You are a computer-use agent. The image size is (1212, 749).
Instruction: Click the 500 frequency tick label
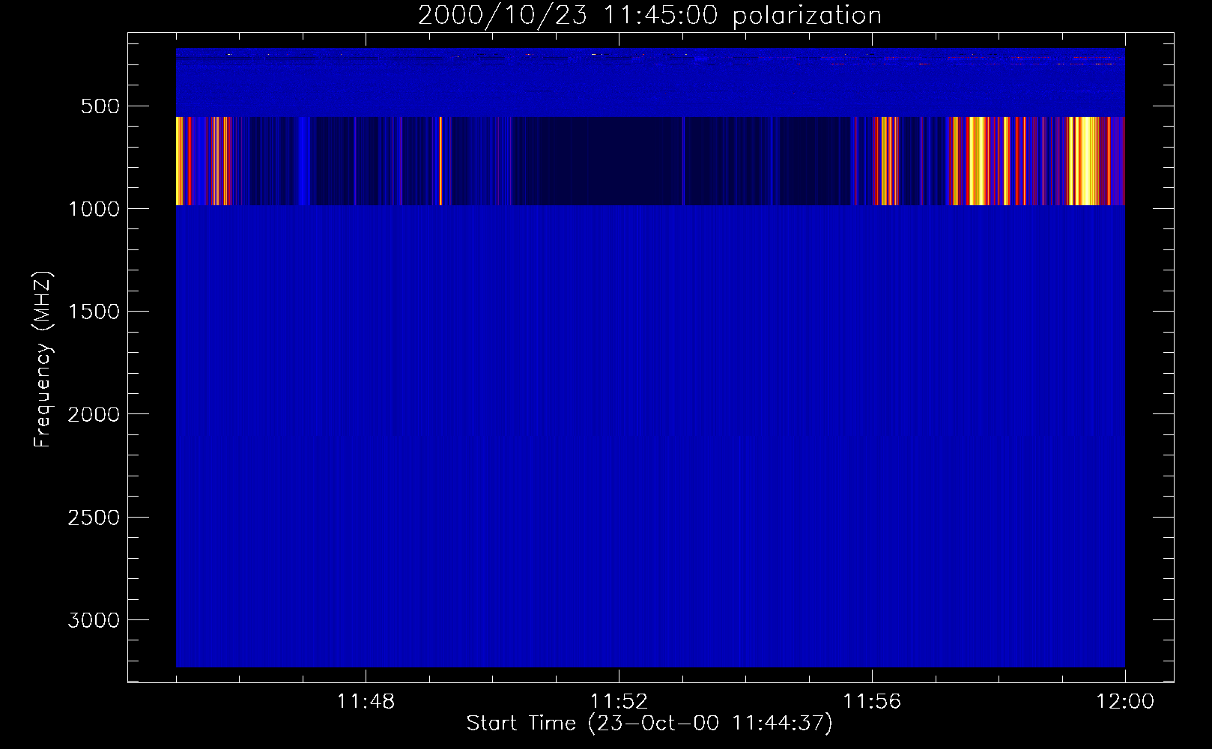point(100,106)
